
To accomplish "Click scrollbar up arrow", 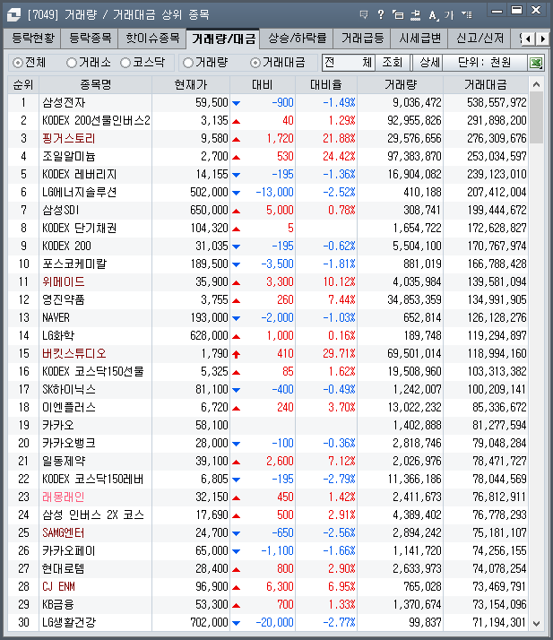I will (x=536, y=84).
